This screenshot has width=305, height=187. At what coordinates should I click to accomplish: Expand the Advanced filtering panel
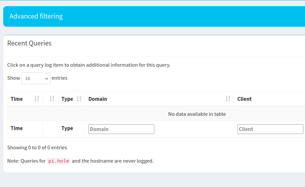tap(36, 16)
